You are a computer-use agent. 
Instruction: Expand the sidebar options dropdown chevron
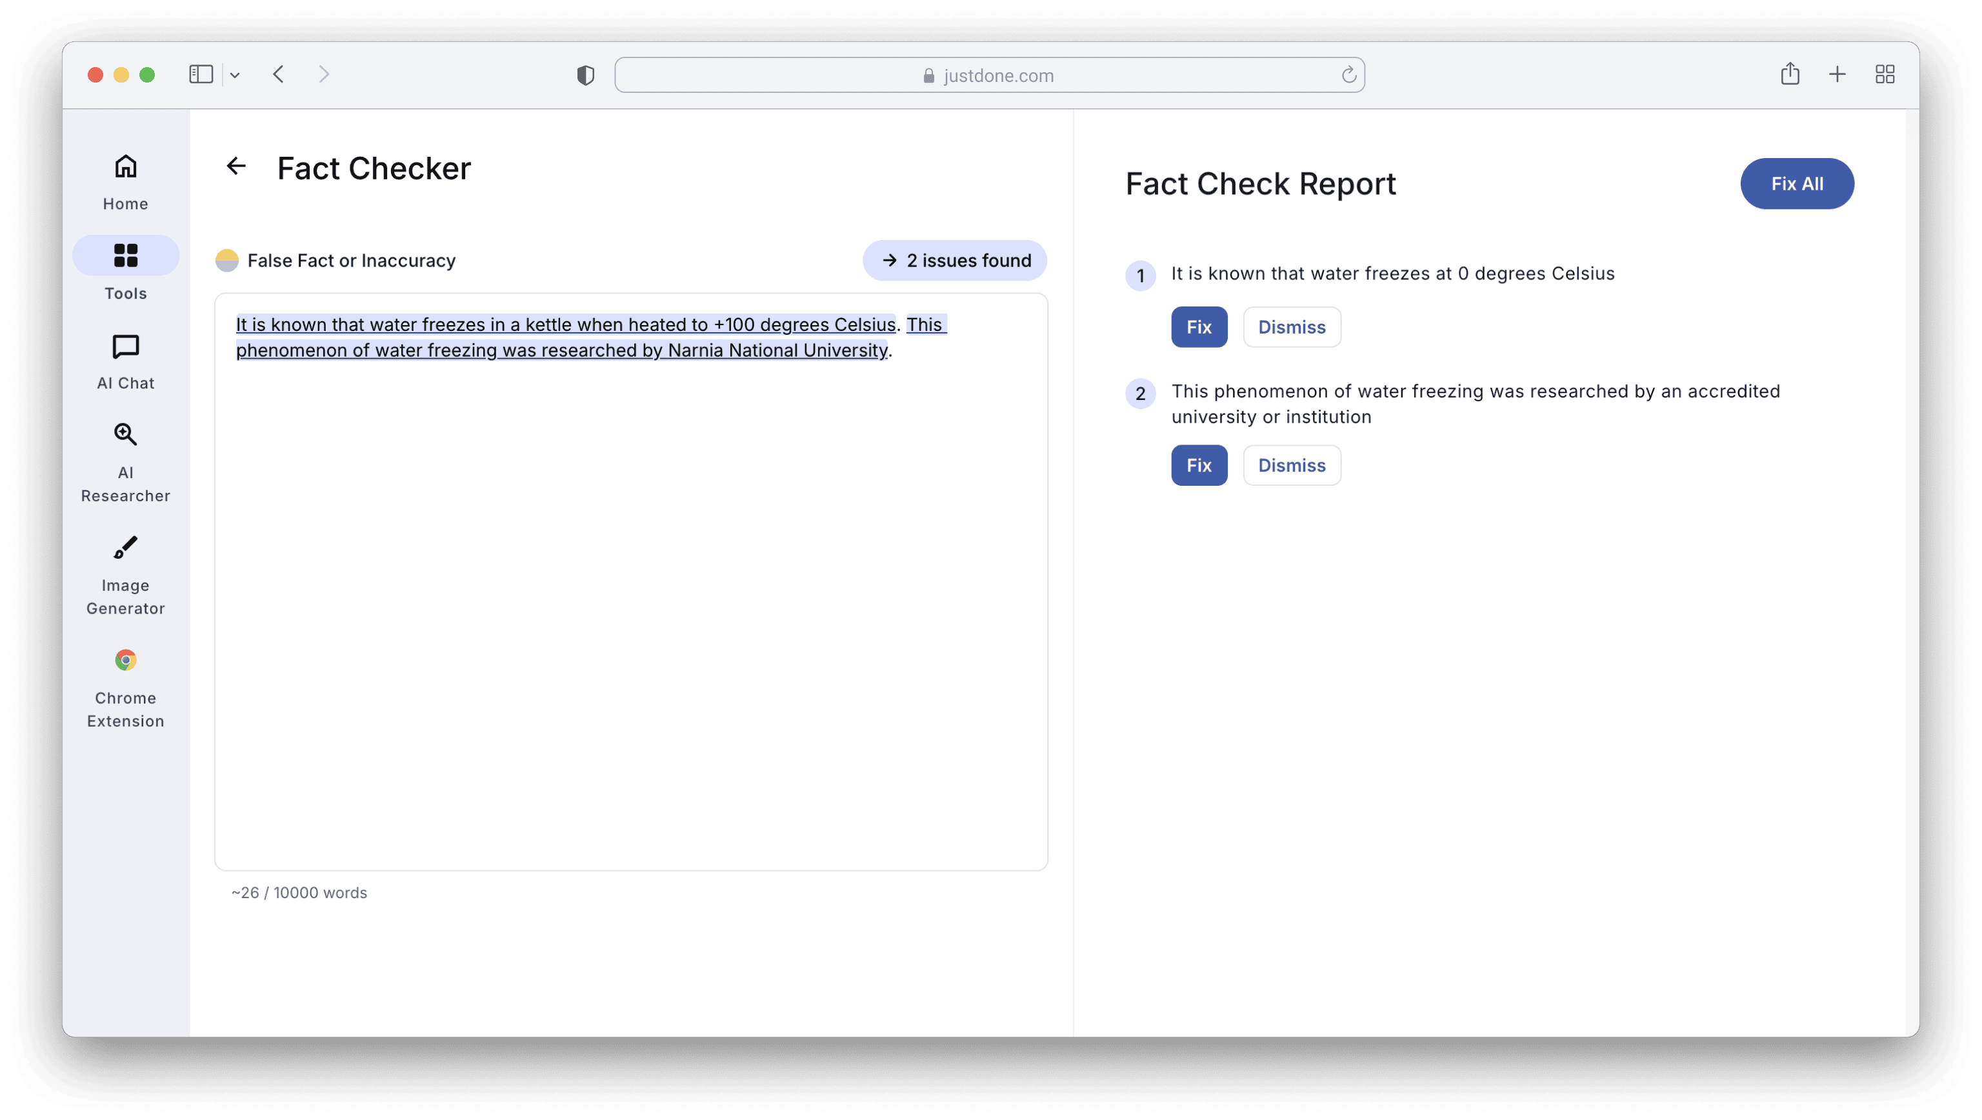pos(235,75)
